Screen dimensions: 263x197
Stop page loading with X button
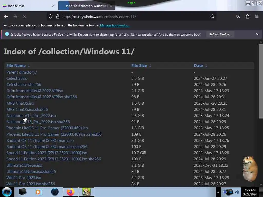24,17
